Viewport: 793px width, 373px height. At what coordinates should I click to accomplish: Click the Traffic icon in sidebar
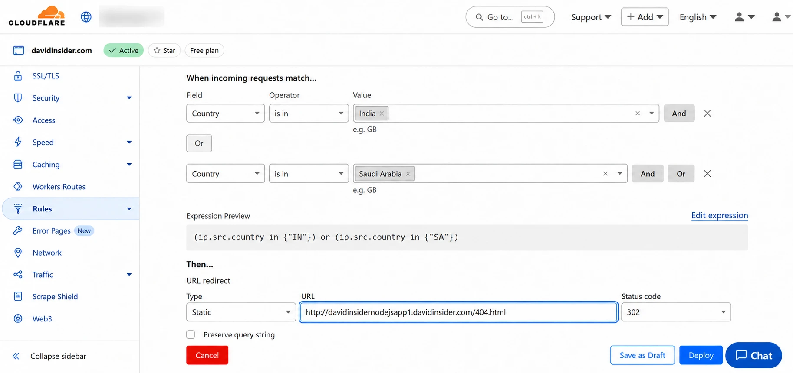coord(18,274)
